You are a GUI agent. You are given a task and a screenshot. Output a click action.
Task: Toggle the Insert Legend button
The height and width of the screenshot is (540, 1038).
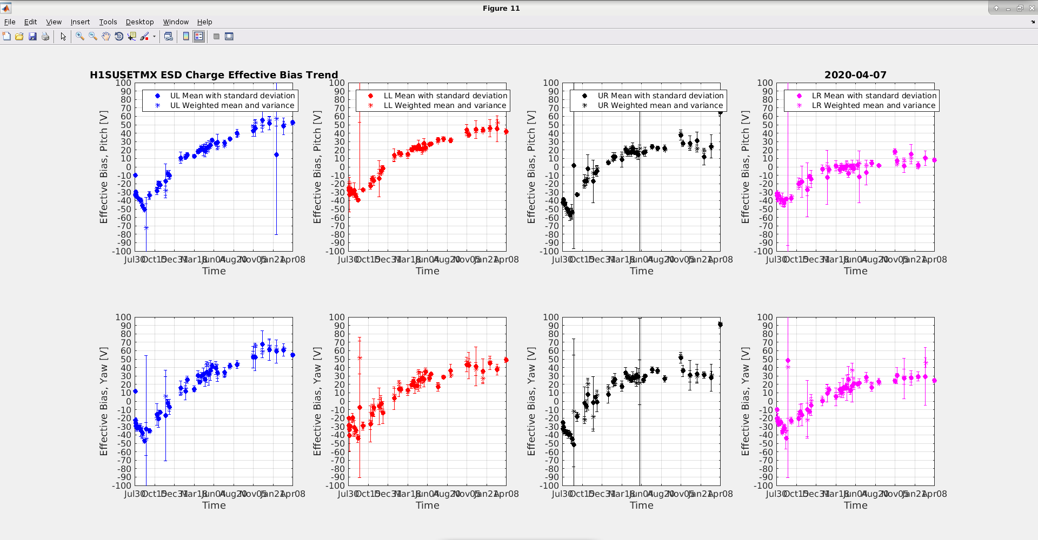(199, 36)
